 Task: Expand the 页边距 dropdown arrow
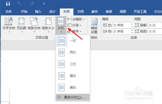[22, 32]
